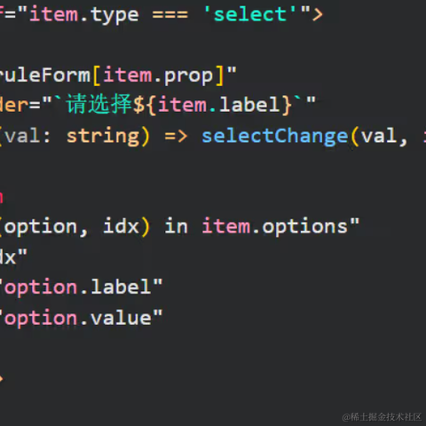
Task: Click item.type in the condition
Action: tap(84, 15)
